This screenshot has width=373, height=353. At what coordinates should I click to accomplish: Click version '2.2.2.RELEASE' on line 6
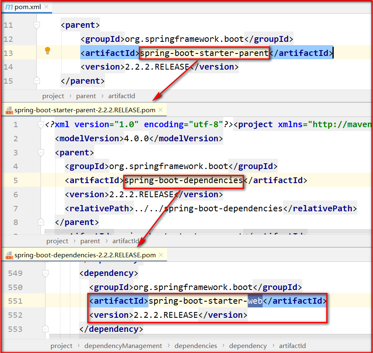point(141,194)
